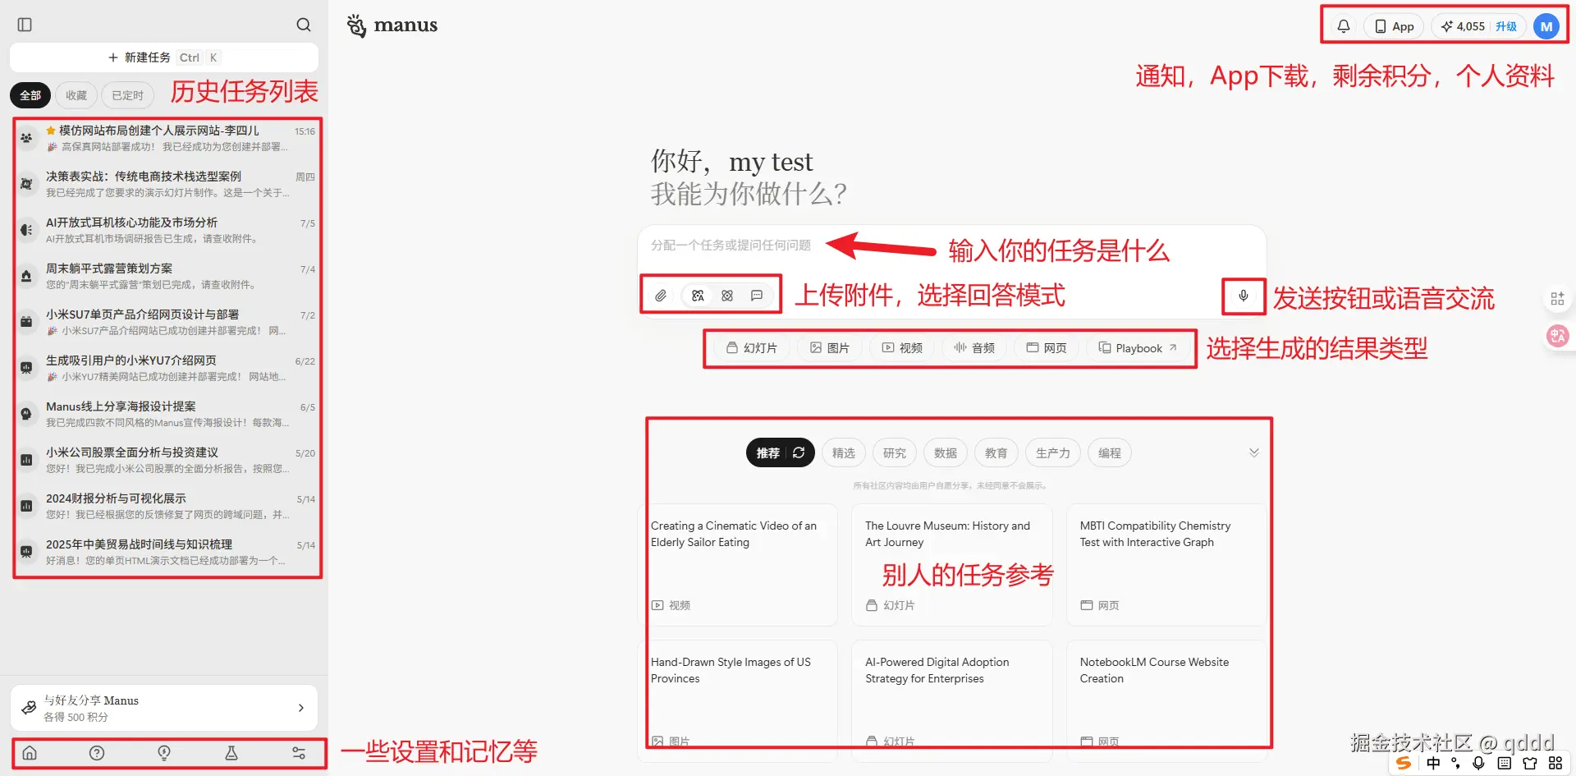
Task: Collapse the left sidebar panel icon
Action: pos(25,25)
